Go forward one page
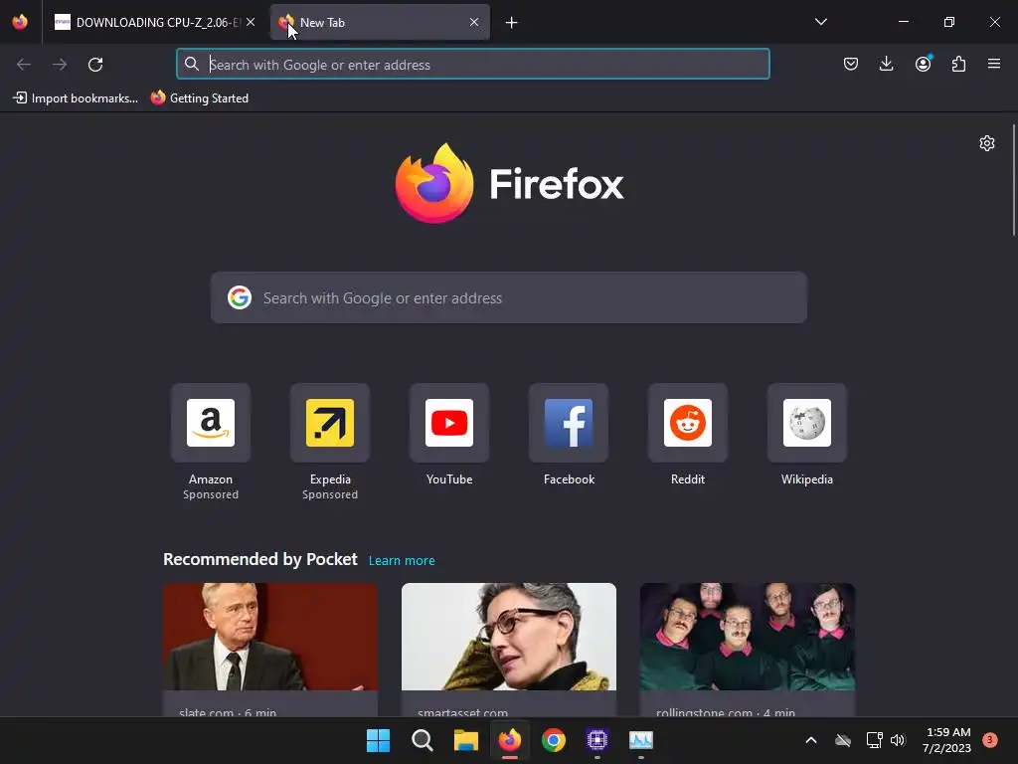This screenshot has height=764, width=1018. [x=60, y=65]
